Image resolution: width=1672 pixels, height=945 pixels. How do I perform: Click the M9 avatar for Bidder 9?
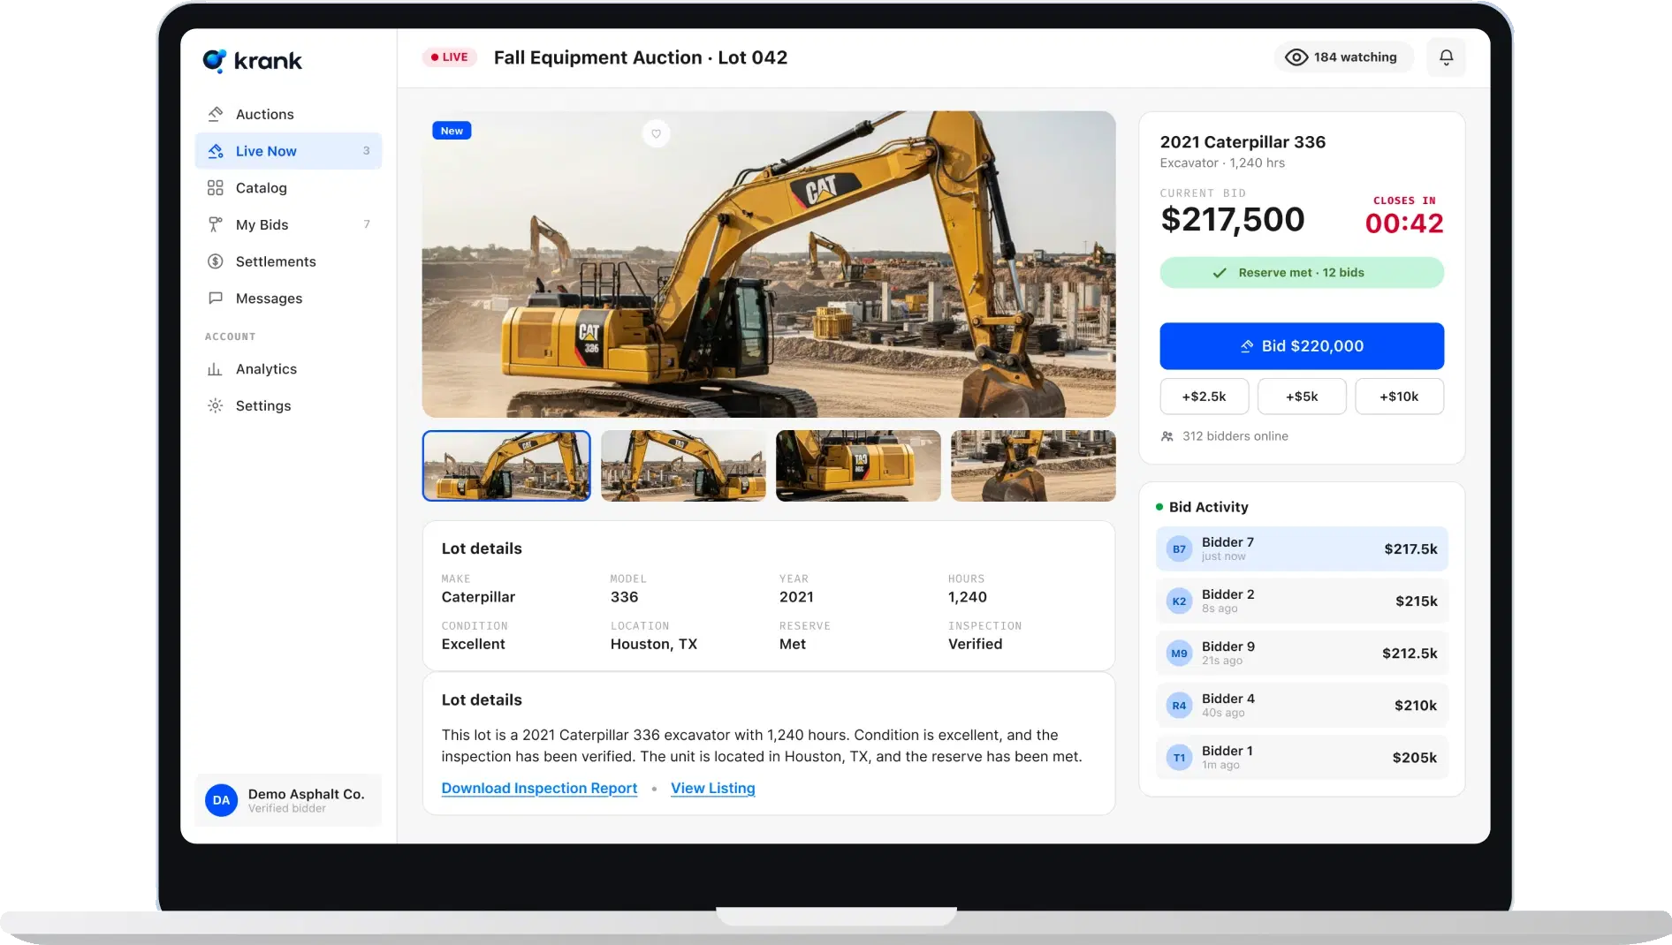pyautogui.click(x=1179, y=654)
